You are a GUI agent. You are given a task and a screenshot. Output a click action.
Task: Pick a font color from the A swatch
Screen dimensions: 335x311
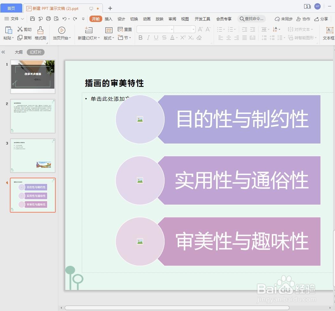172,38
